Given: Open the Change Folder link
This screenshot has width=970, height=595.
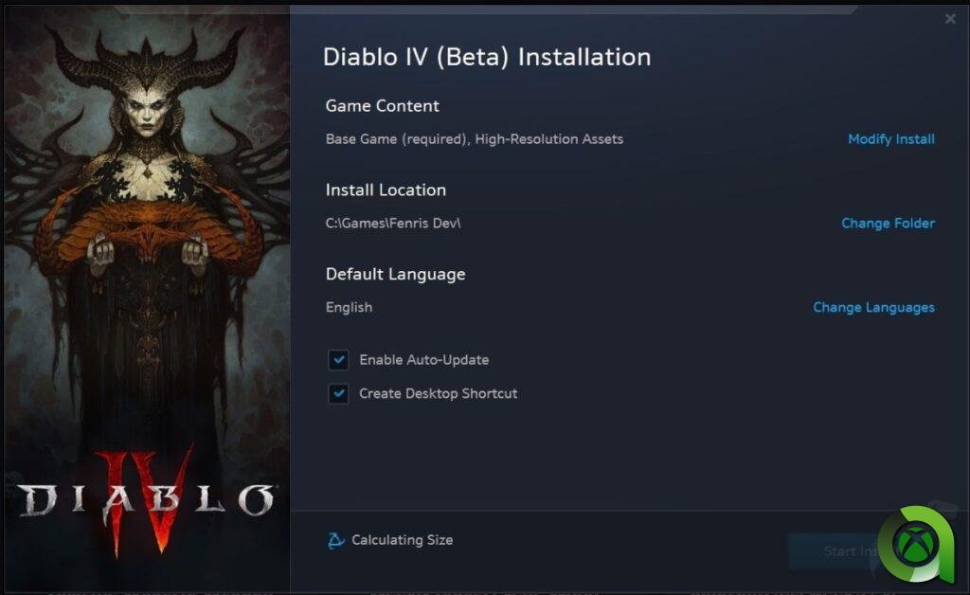Looking at the screenshot, I should 888,224.
